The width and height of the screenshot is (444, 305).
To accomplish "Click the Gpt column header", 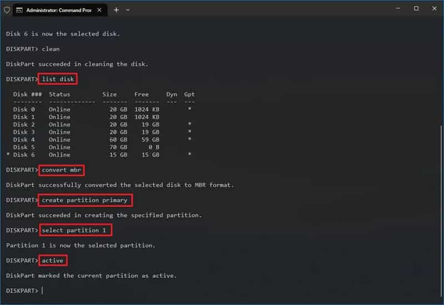I will (x=189, y=94).
